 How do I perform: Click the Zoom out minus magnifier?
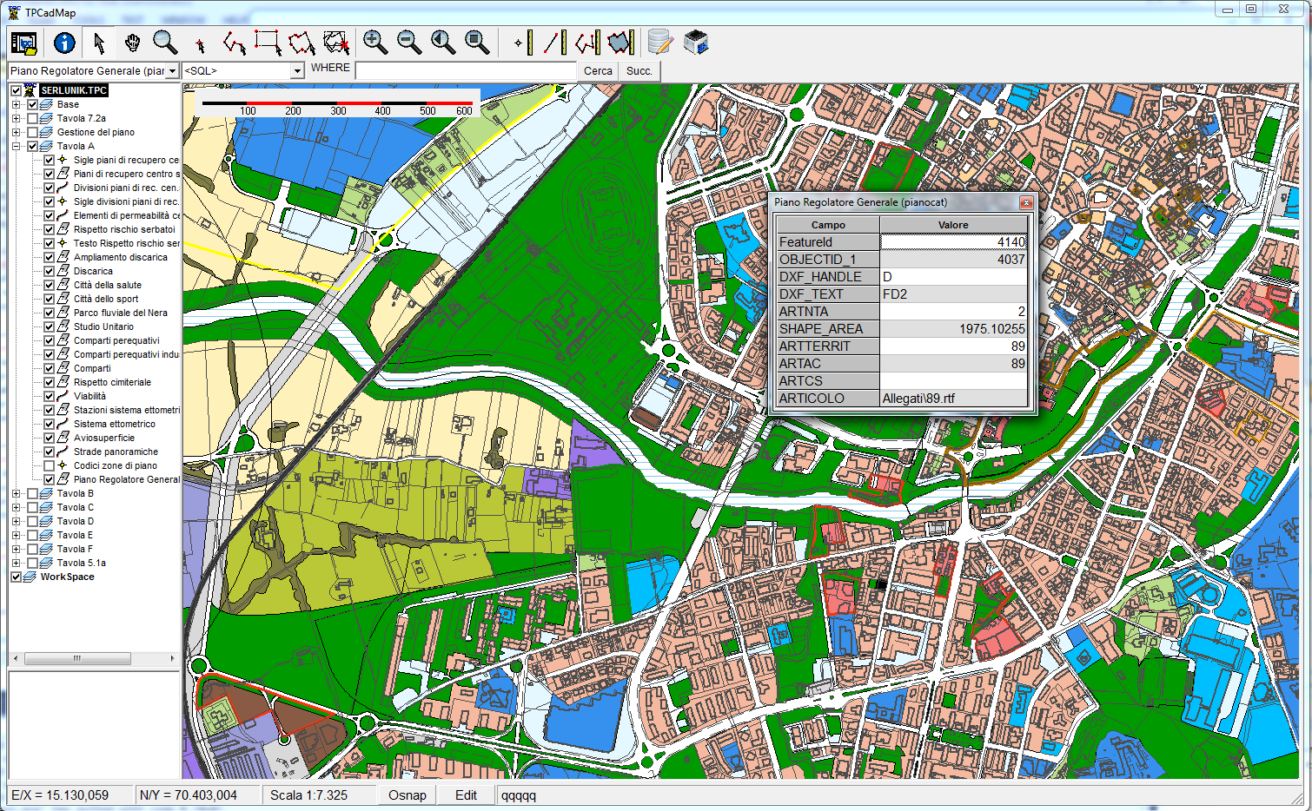pyautogui.click(x=409, y=42)
